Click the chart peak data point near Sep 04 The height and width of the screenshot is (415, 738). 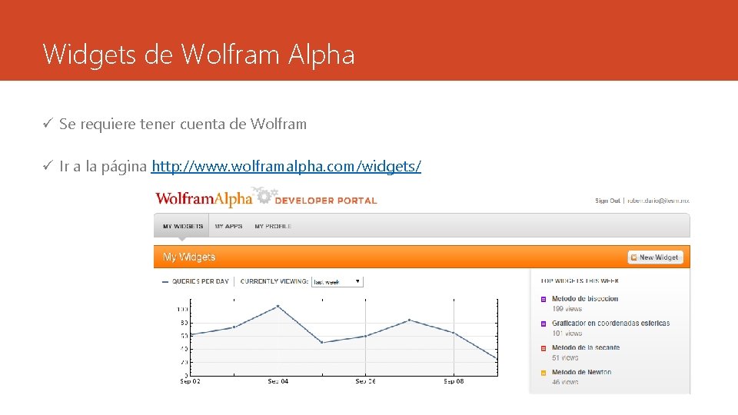click(x=278, y=307)
